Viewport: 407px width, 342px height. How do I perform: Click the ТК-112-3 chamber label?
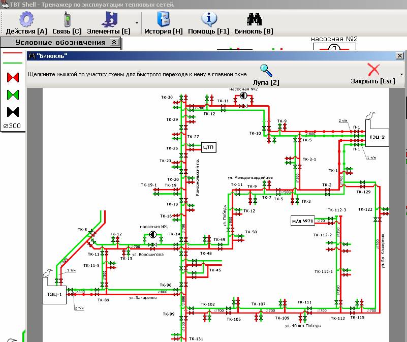tap(337, 210)
